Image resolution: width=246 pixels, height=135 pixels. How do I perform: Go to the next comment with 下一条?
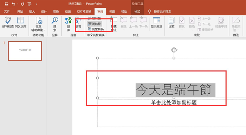pyautogui.click(x=143, y=23)
